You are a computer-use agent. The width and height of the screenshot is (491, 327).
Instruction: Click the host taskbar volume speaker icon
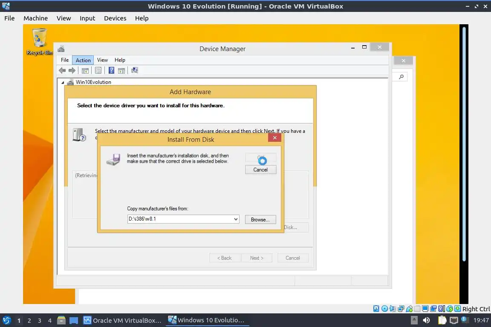coord(426,320)
